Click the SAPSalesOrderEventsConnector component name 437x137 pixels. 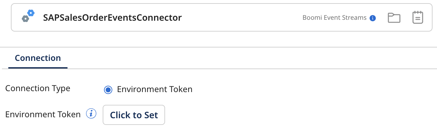(x=112, y=18)
